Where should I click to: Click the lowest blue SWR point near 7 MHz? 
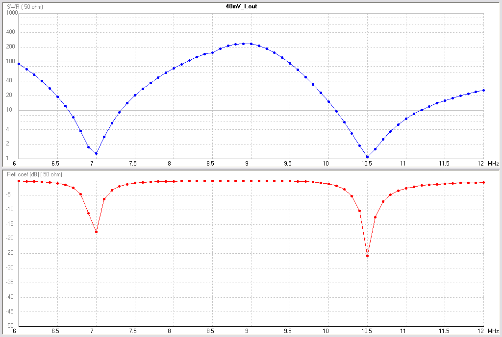click(x=96, y=153)
